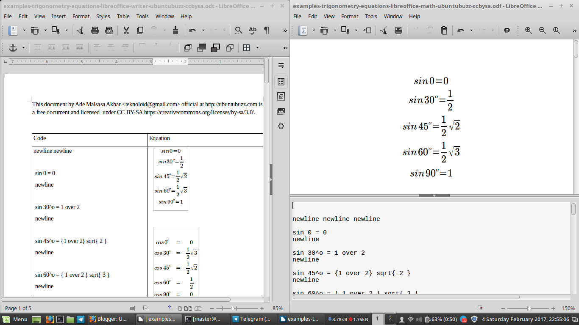Image resolution: width=579 pixels, height=325 pixels.
Task: Click the Cut scissors icon in Writer
Action: click(x=126, y=30)
